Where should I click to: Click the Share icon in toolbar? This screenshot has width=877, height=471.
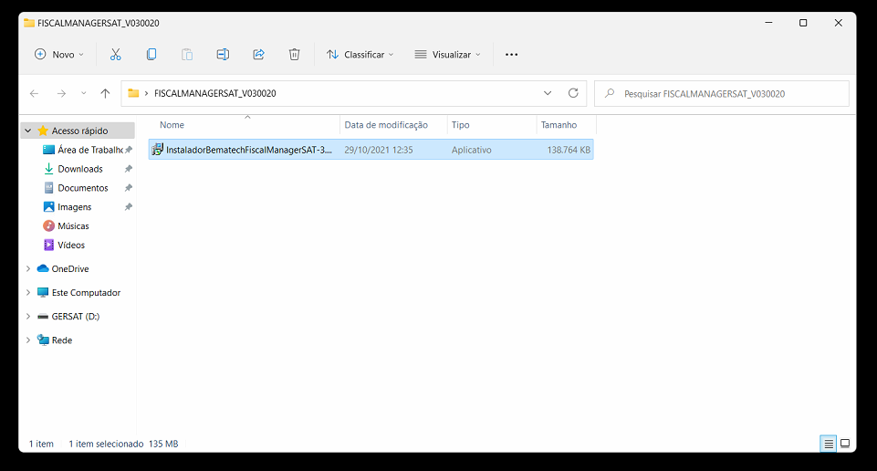[258, 54]
